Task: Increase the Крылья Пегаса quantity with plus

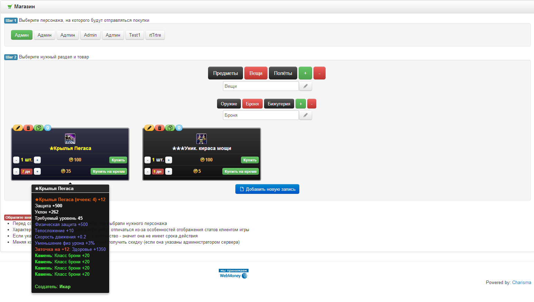Action: [37, 160]
